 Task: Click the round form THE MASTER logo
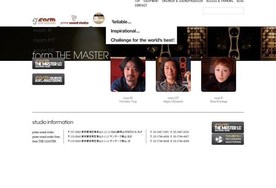point(98,18)
